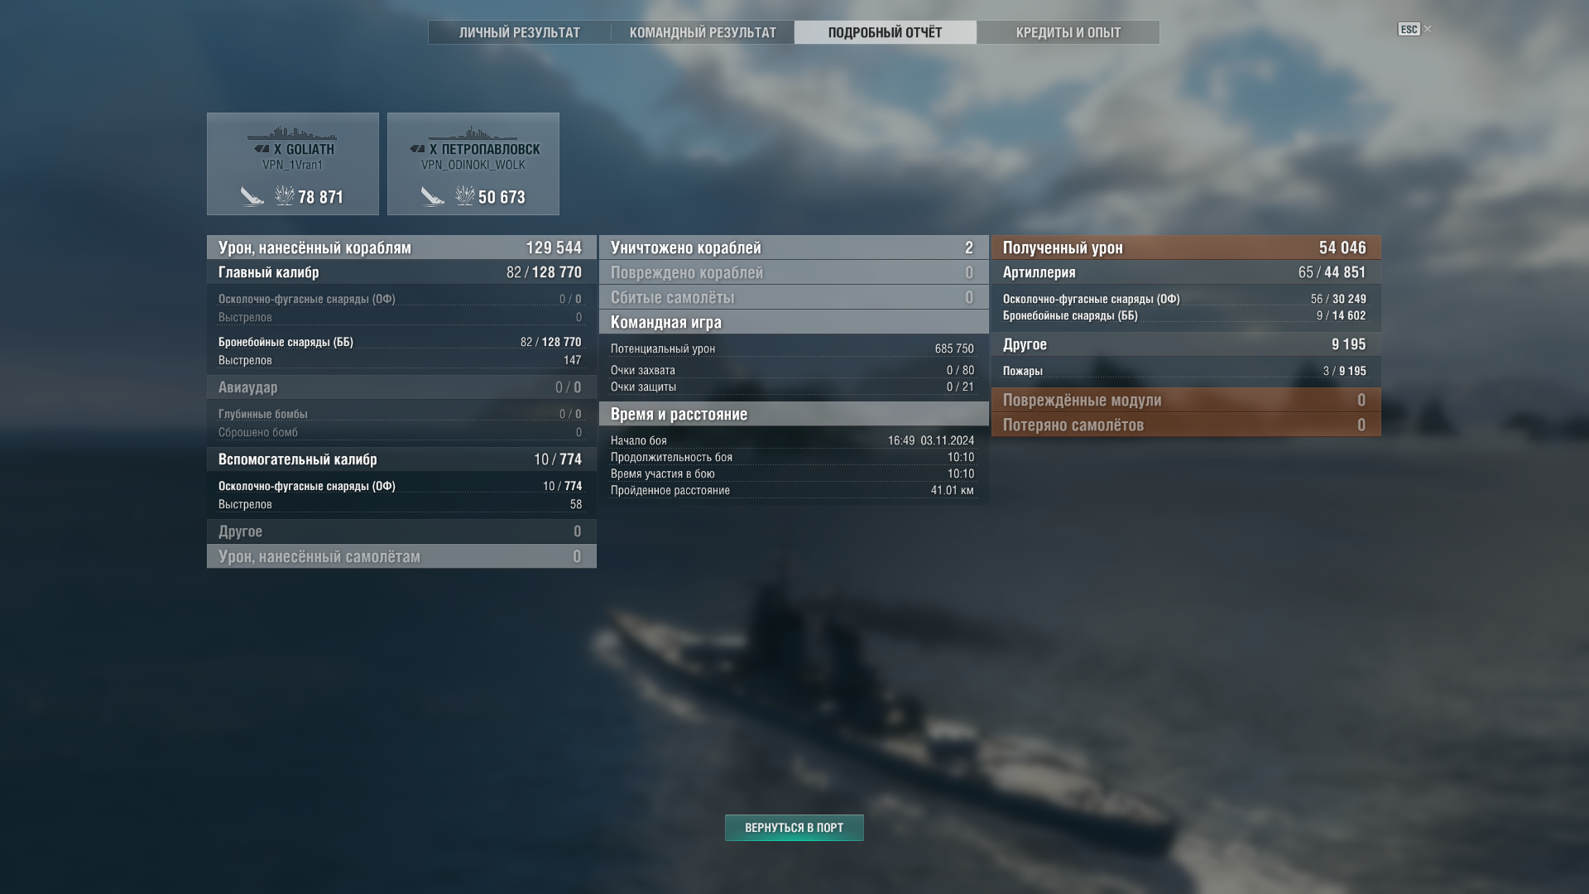Collapse the Вспомогательный калибр section header
The height and width of the screenshot is (894, 1589).
click(401, 459)
